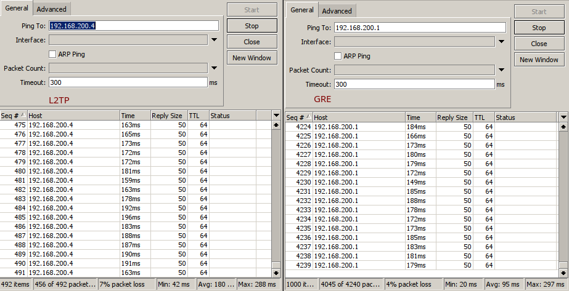
Task: Sort GRE table by Host column
Action: [359, 118]
